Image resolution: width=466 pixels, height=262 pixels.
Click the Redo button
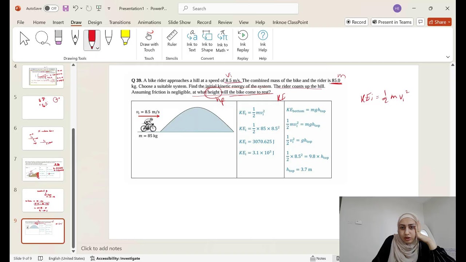coord(89,8)
